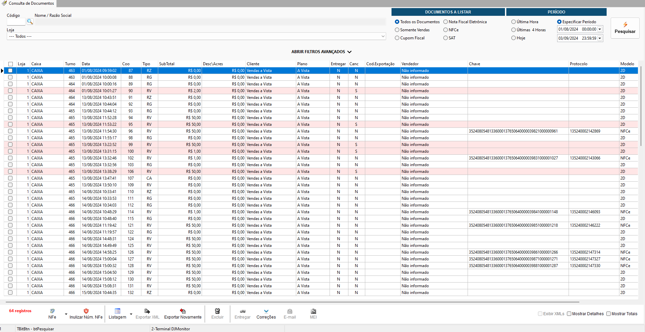This screenshot has height=332, width=645.
Task: Open the NFe button dropdown arrow
Action: [x=66, y=314]
